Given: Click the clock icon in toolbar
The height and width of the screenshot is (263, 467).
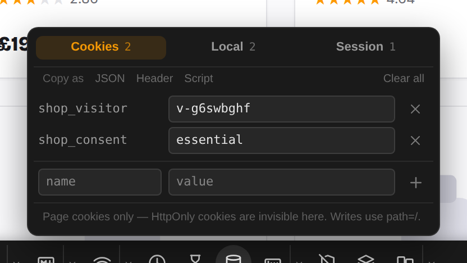Looking at the screenshot, I should 157,259.
